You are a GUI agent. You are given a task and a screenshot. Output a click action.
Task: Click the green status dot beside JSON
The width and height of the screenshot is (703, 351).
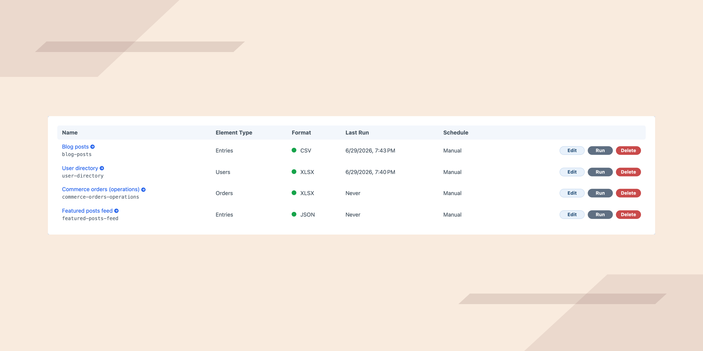pyautogui.click(x=294, y=214)
